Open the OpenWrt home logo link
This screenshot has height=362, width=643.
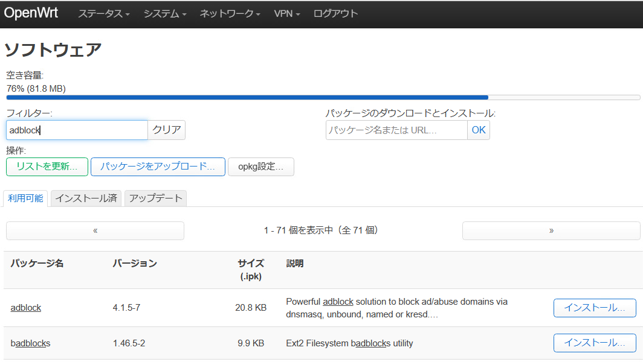point(31,13)
